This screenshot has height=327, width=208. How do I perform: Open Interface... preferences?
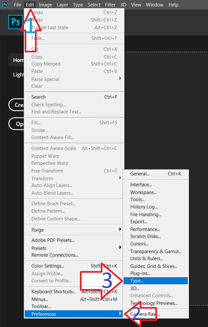156,185
